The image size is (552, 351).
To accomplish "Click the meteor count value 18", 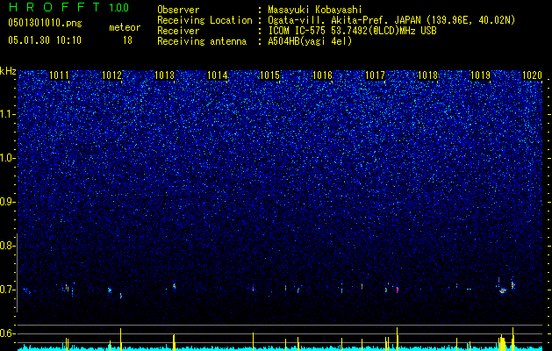I will point(127,40).
